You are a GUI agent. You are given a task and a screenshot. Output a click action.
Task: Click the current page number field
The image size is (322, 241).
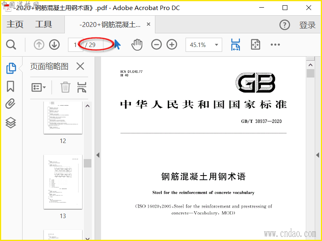point(75,45)
